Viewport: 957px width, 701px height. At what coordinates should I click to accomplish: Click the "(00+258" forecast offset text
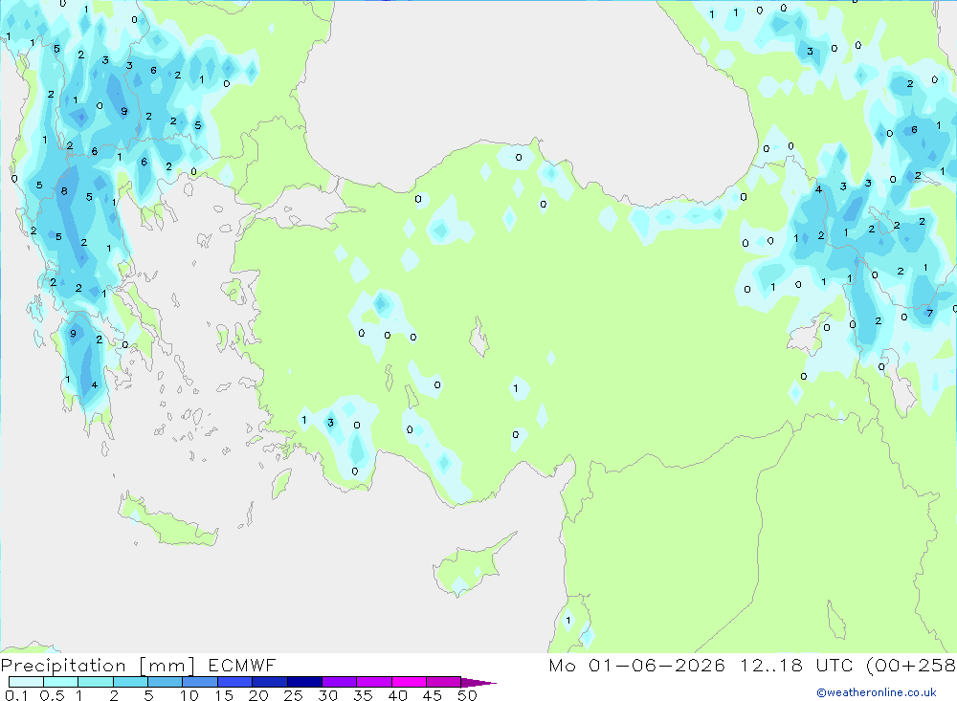click(x=911, y=665)
